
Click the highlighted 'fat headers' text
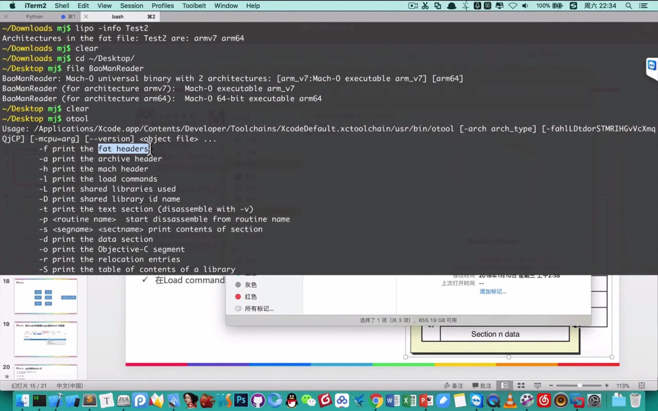(x=123, y=149)
